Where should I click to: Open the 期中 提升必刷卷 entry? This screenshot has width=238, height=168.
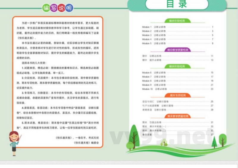coord(178,60)
